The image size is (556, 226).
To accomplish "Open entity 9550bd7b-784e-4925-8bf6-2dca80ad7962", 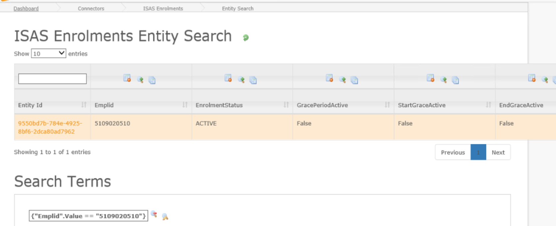I will (50, 127).
